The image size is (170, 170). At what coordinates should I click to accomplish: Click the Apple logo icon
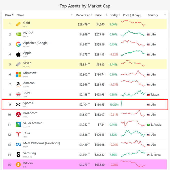[18, 54]
